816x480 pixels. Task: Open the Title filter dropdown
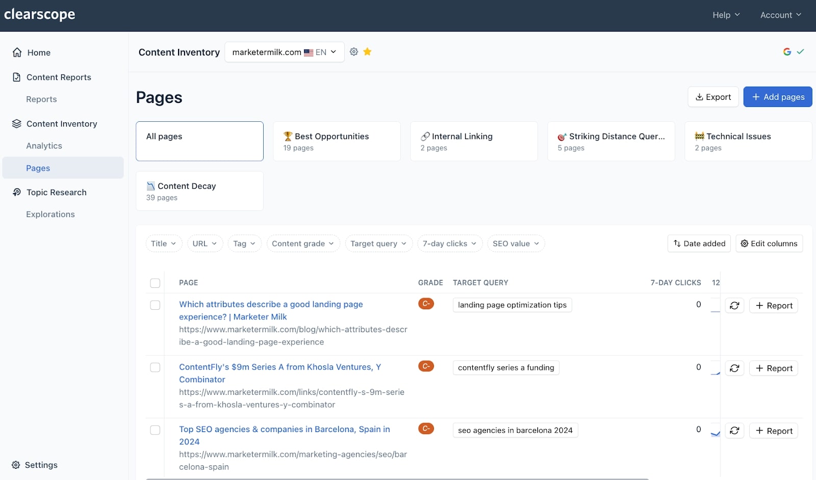(164, 244)
